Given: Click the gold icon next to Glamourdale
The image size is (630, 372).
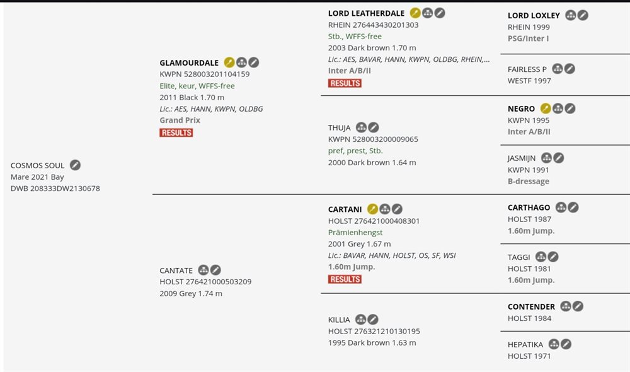Looking at the screenshot, I should (229, 62).
